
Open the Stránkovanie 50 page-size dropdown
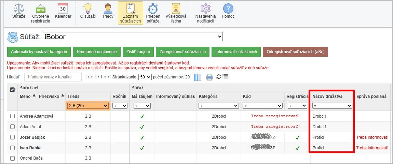coord(145,77)
